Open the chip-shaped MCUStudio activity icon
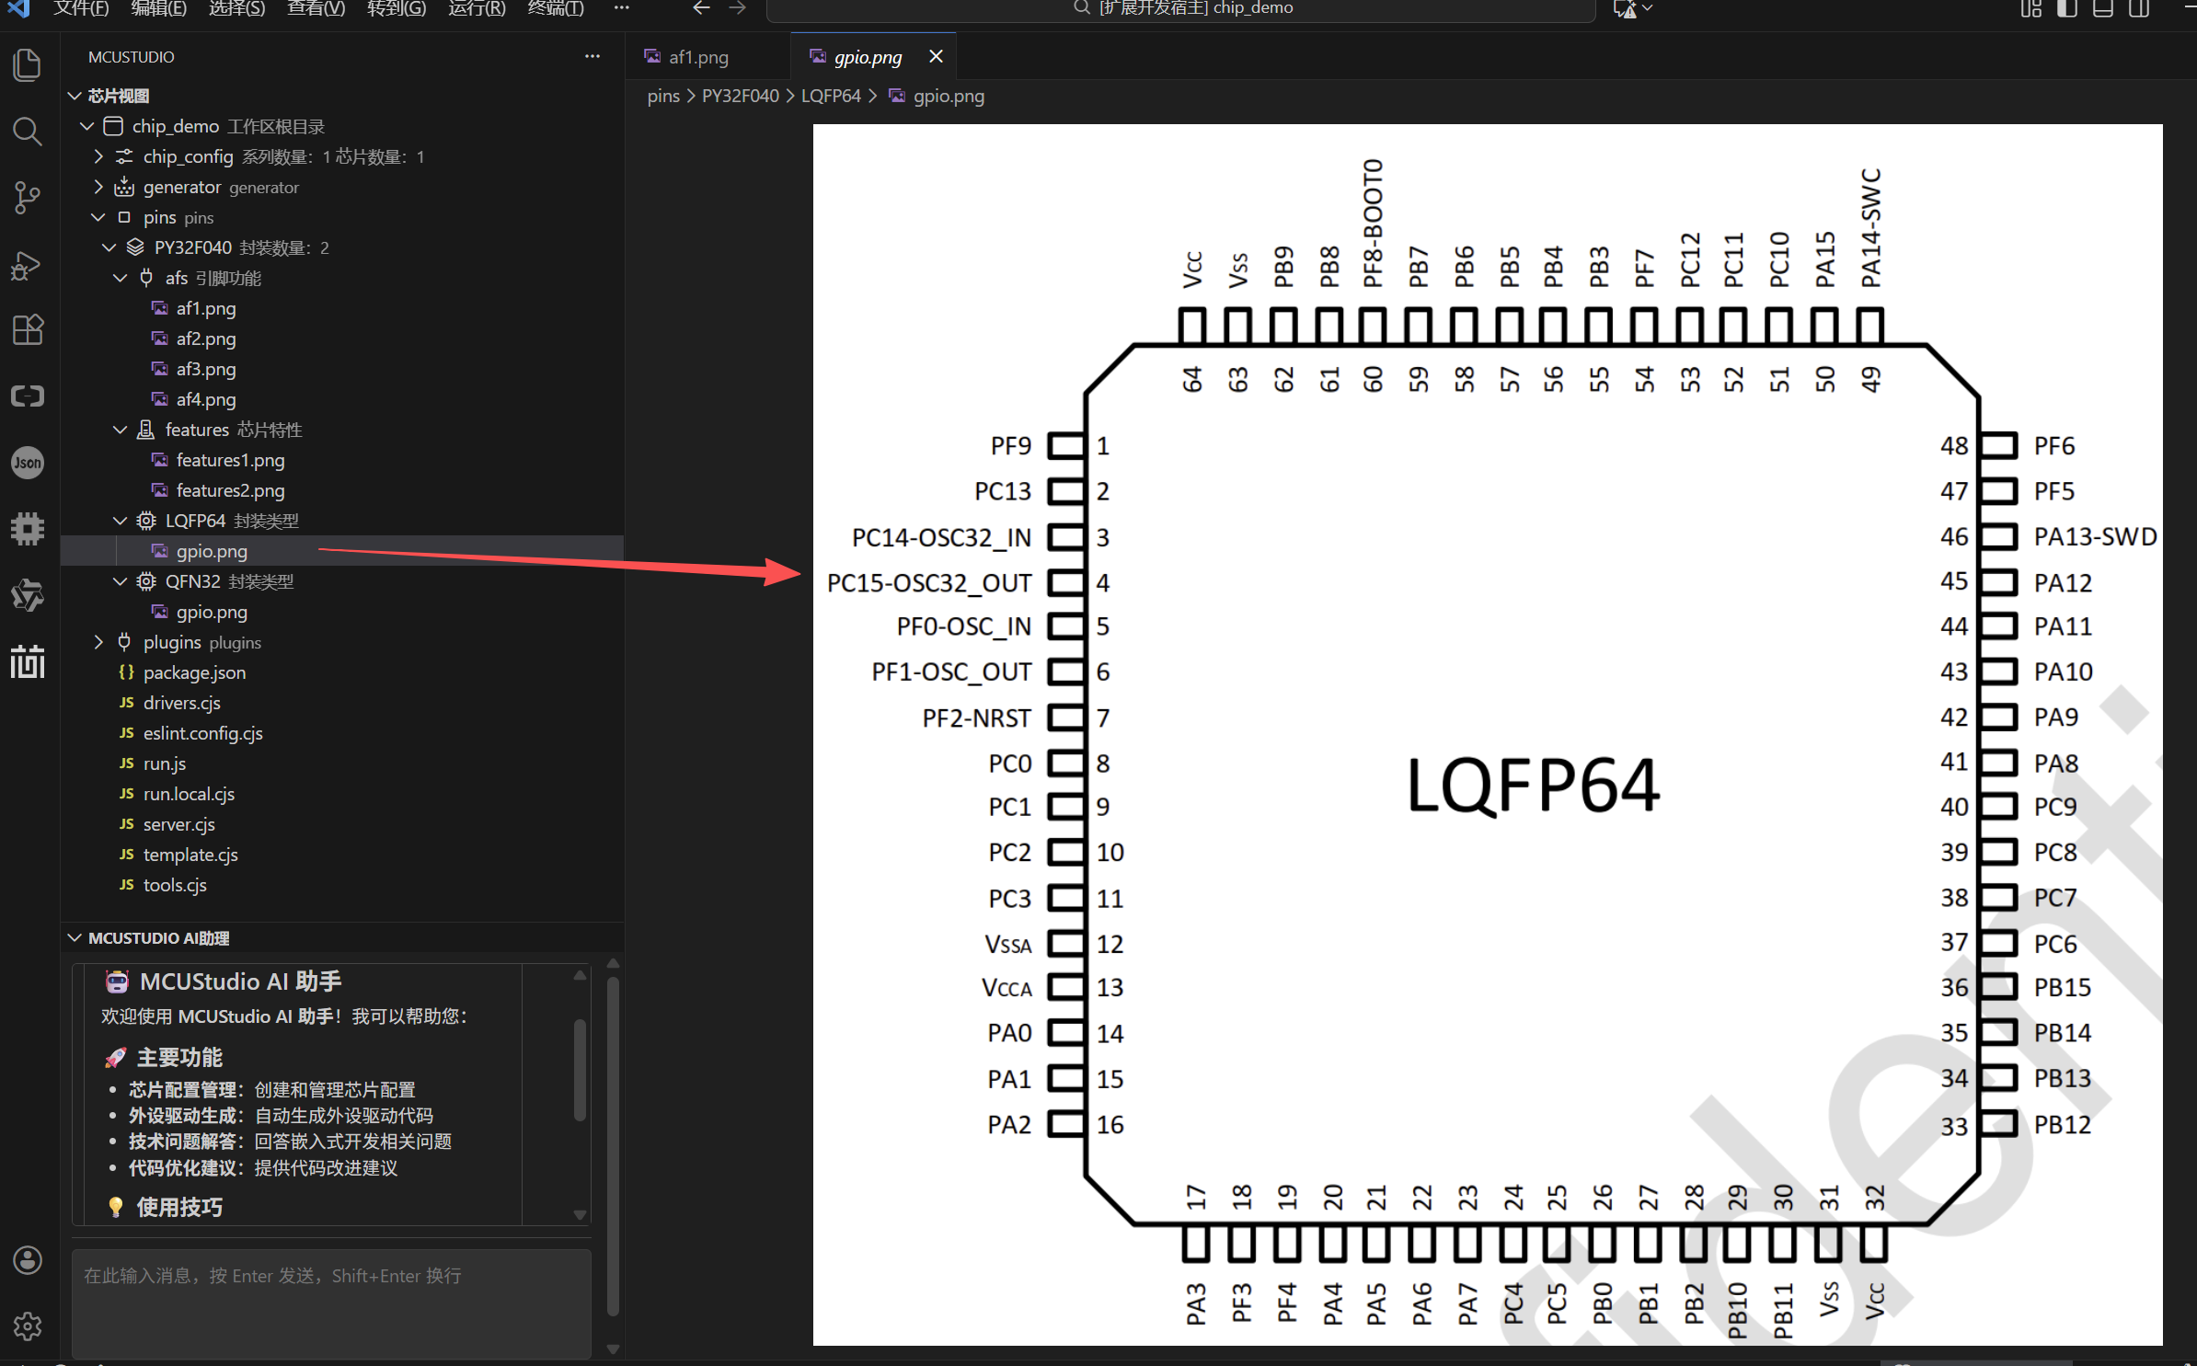This screenshot has width=2197, height=1366. coord(28,529)
